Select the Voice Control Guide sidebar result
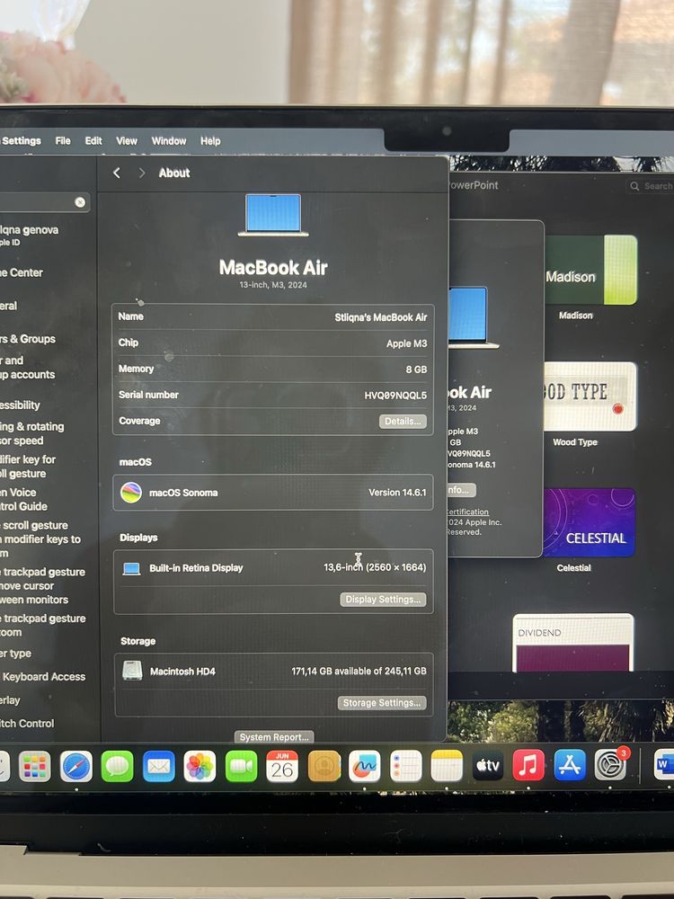Screen dimensions: 674x899 [23, 499]
